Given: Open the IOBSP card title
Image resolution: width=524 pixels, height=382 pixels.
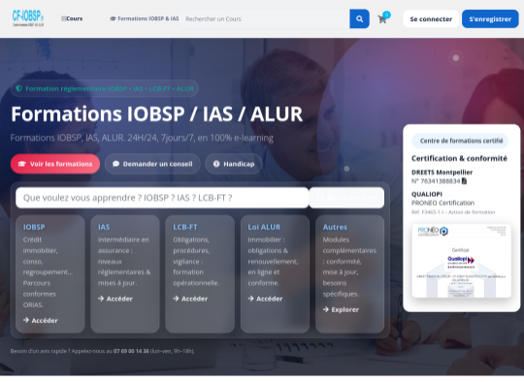Looking at the screenshot, I should coord(34,227).
